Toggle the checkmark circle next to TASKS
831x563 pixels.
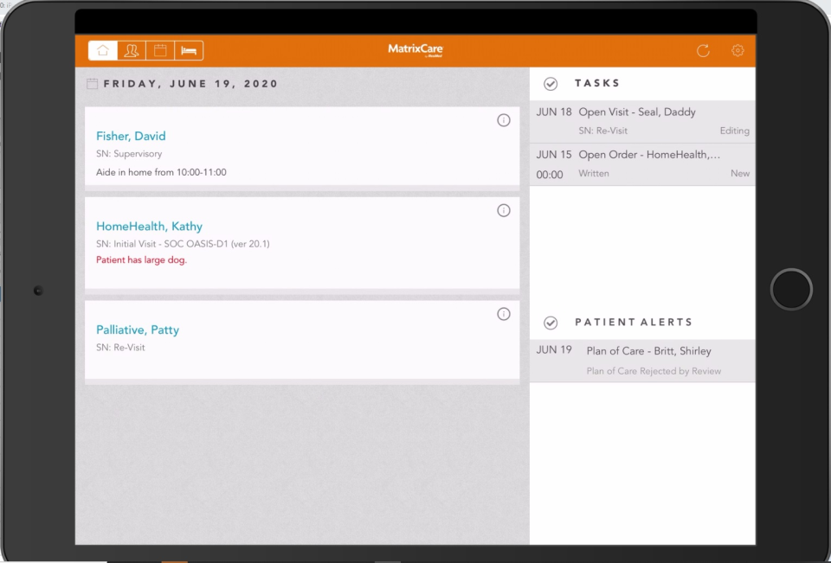tap(551, 83)
